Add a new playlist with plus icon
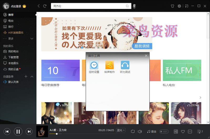 pos(26,76)
